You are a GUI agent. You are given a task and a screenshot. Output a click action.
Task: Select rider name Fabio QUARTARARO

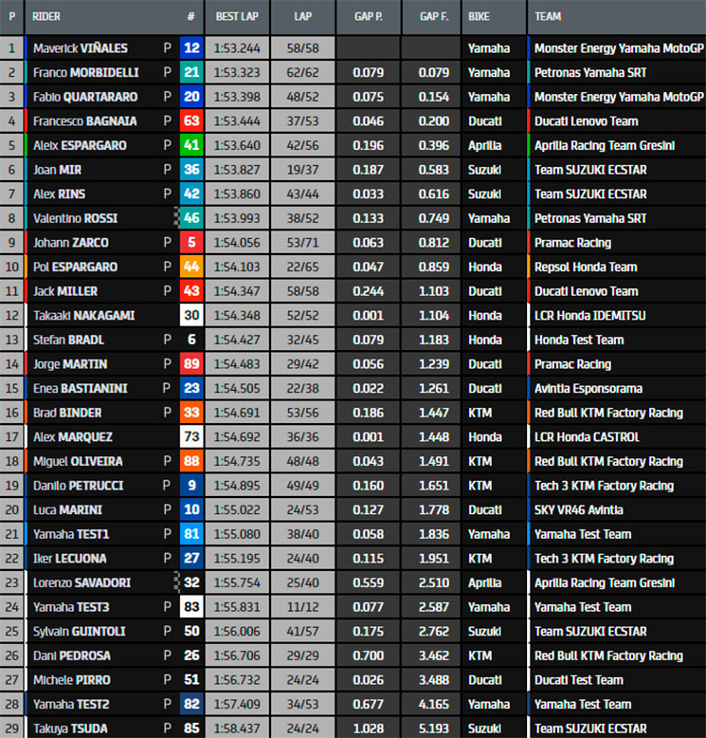click(x=85, y=97)
